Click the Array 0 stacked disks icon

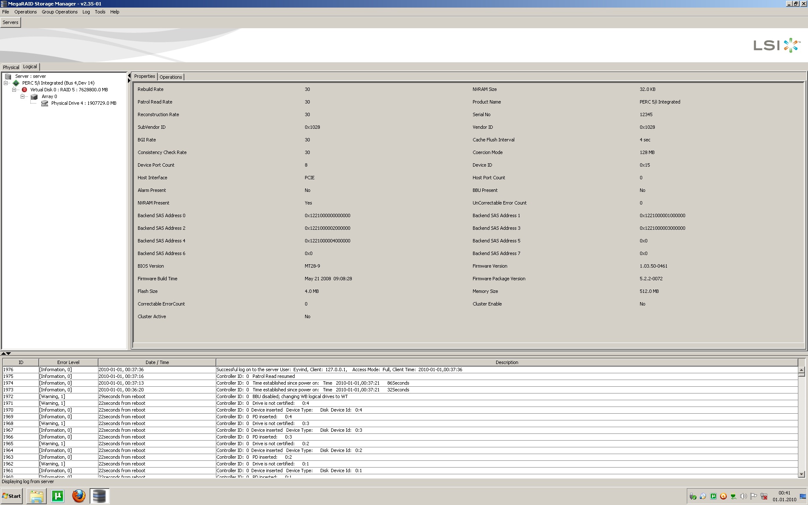34,97
